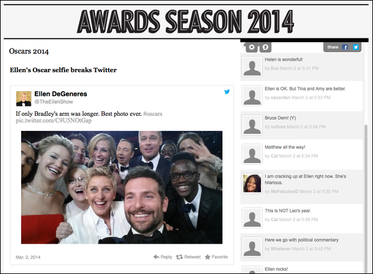Select 'I am cracking up at Ellen' comment
Viewport: 373px width, 274px height.
tap(305, 179)
